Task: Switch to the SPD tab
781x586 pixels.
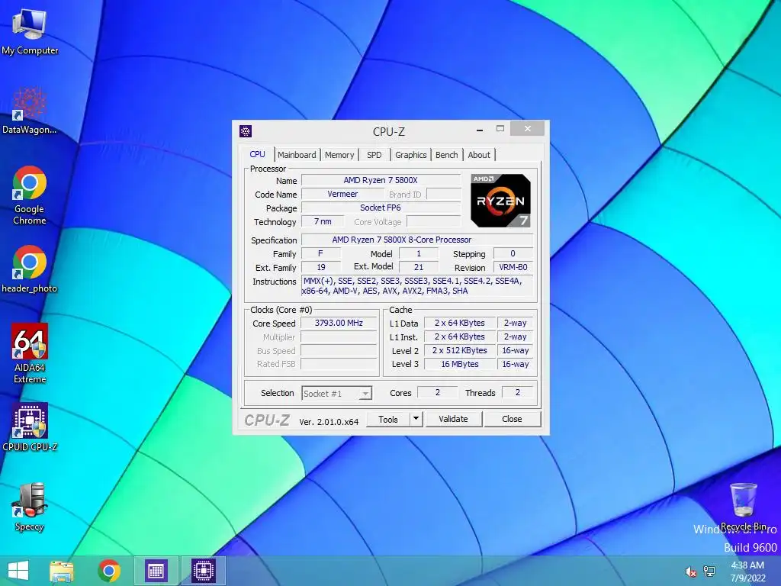Action: pos(374,155)
